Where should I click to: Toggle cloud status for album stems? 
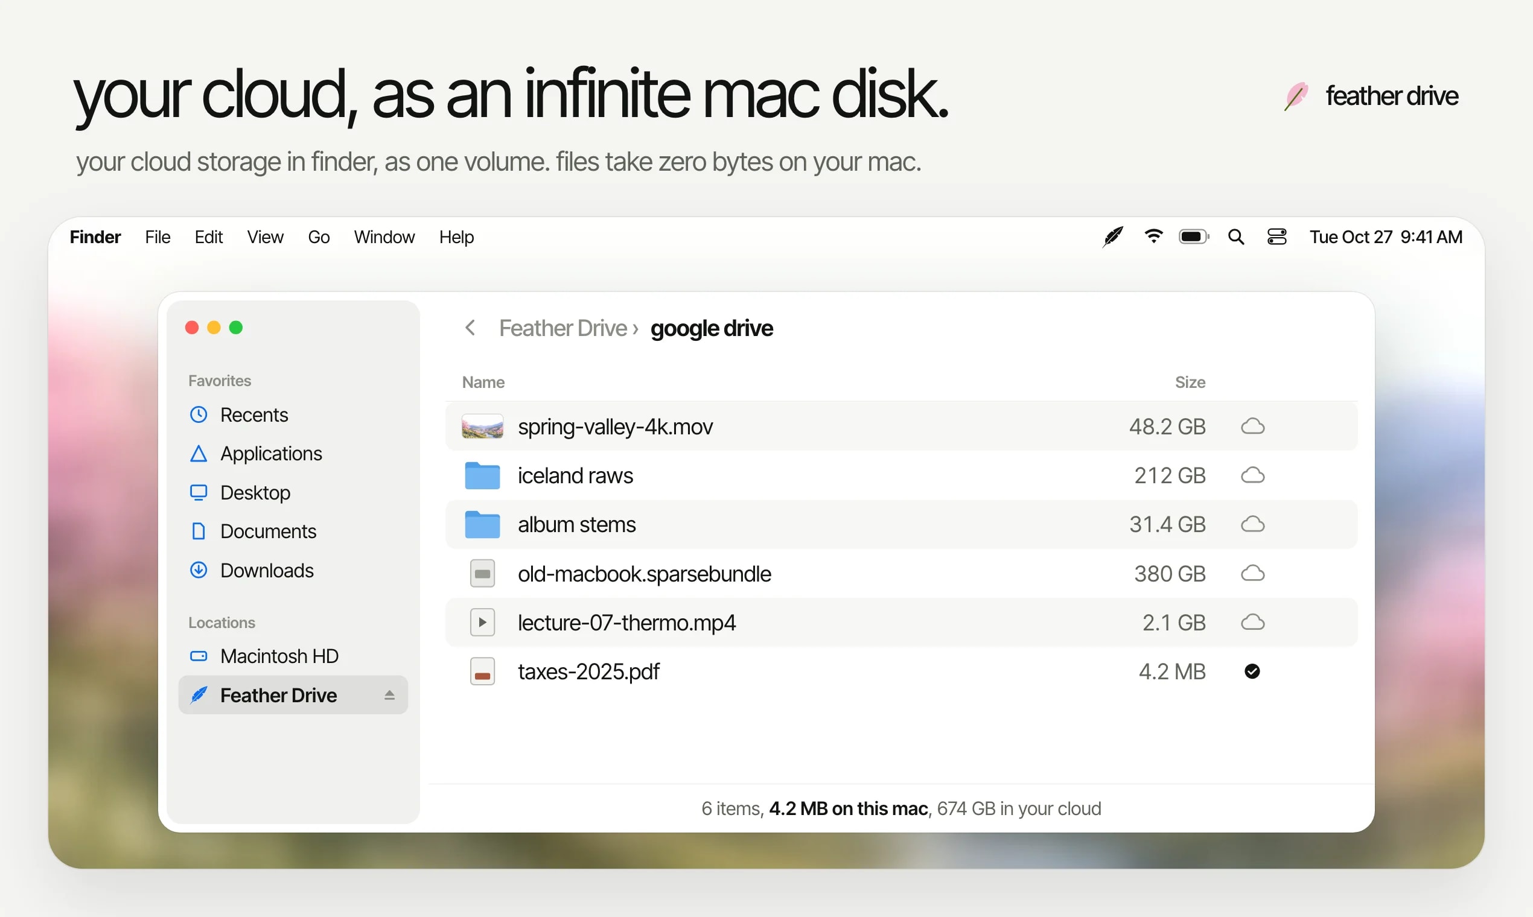pos(1252,524)
